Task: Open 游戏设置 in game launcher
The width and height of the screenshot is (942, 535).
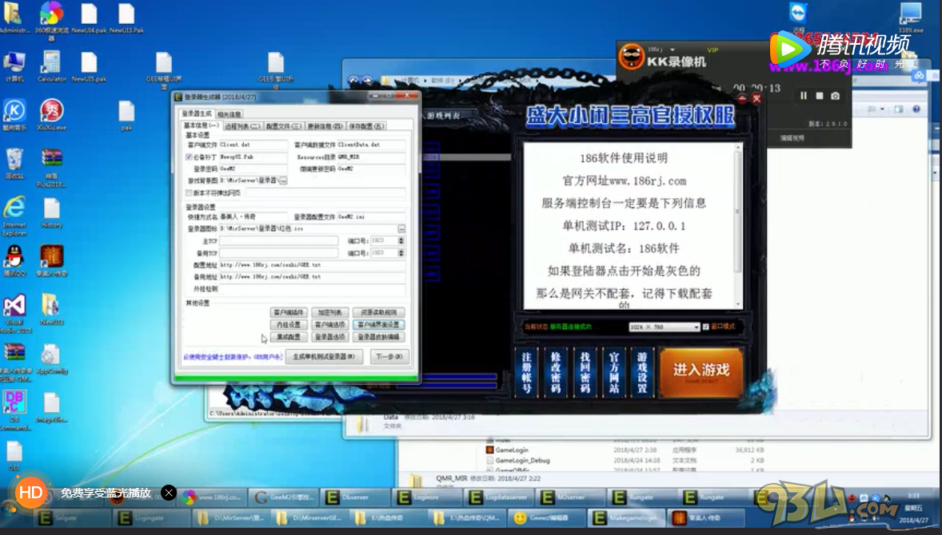Action: [x=642, y=372]
